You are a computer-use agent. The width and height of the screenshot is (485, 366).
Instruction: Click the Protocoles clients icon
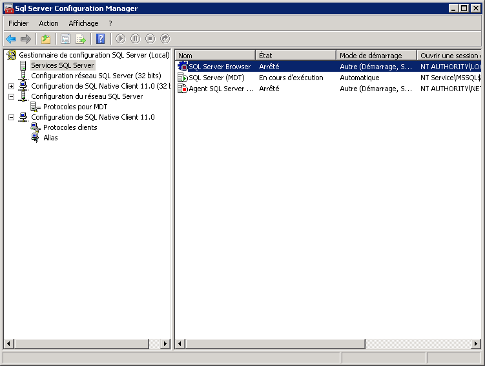pos(36,127)
